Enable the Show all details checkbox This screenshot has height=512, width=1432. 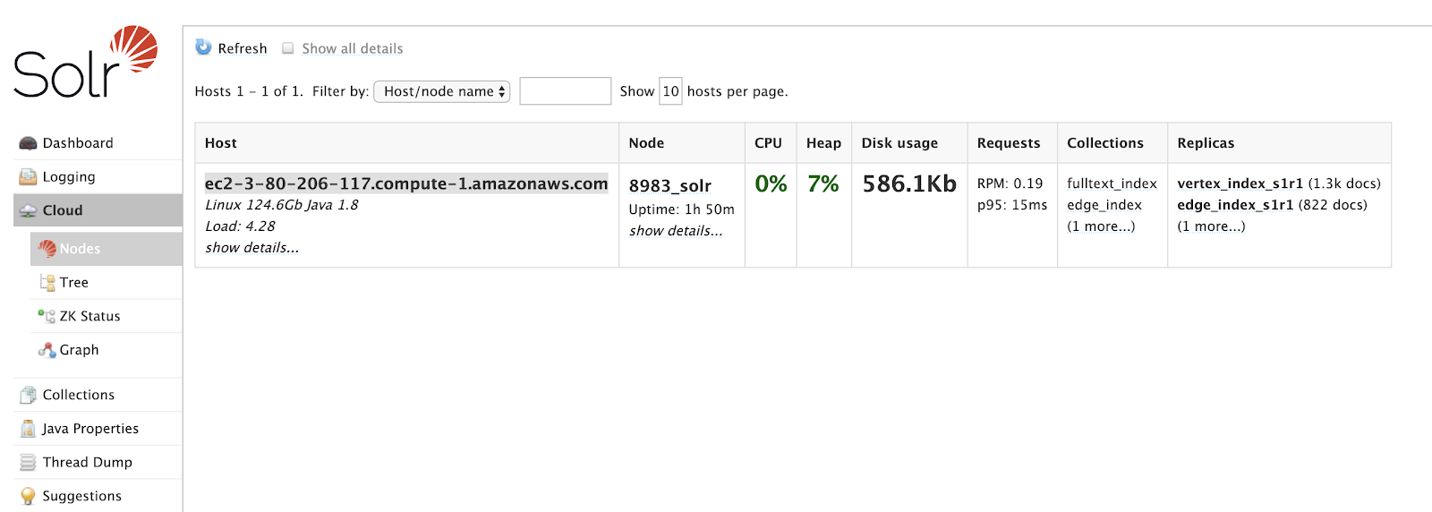click(x=288, y=48)
